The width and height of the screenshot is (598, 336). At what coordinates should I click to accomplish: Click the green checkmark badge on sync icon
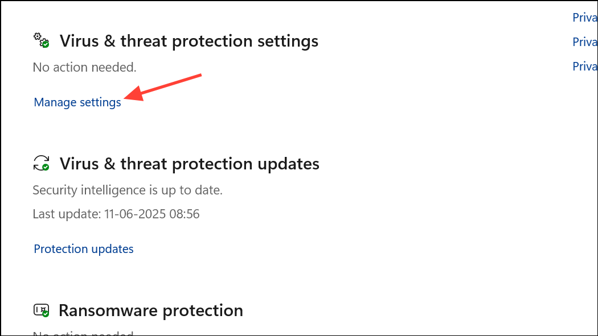[46, 167]
